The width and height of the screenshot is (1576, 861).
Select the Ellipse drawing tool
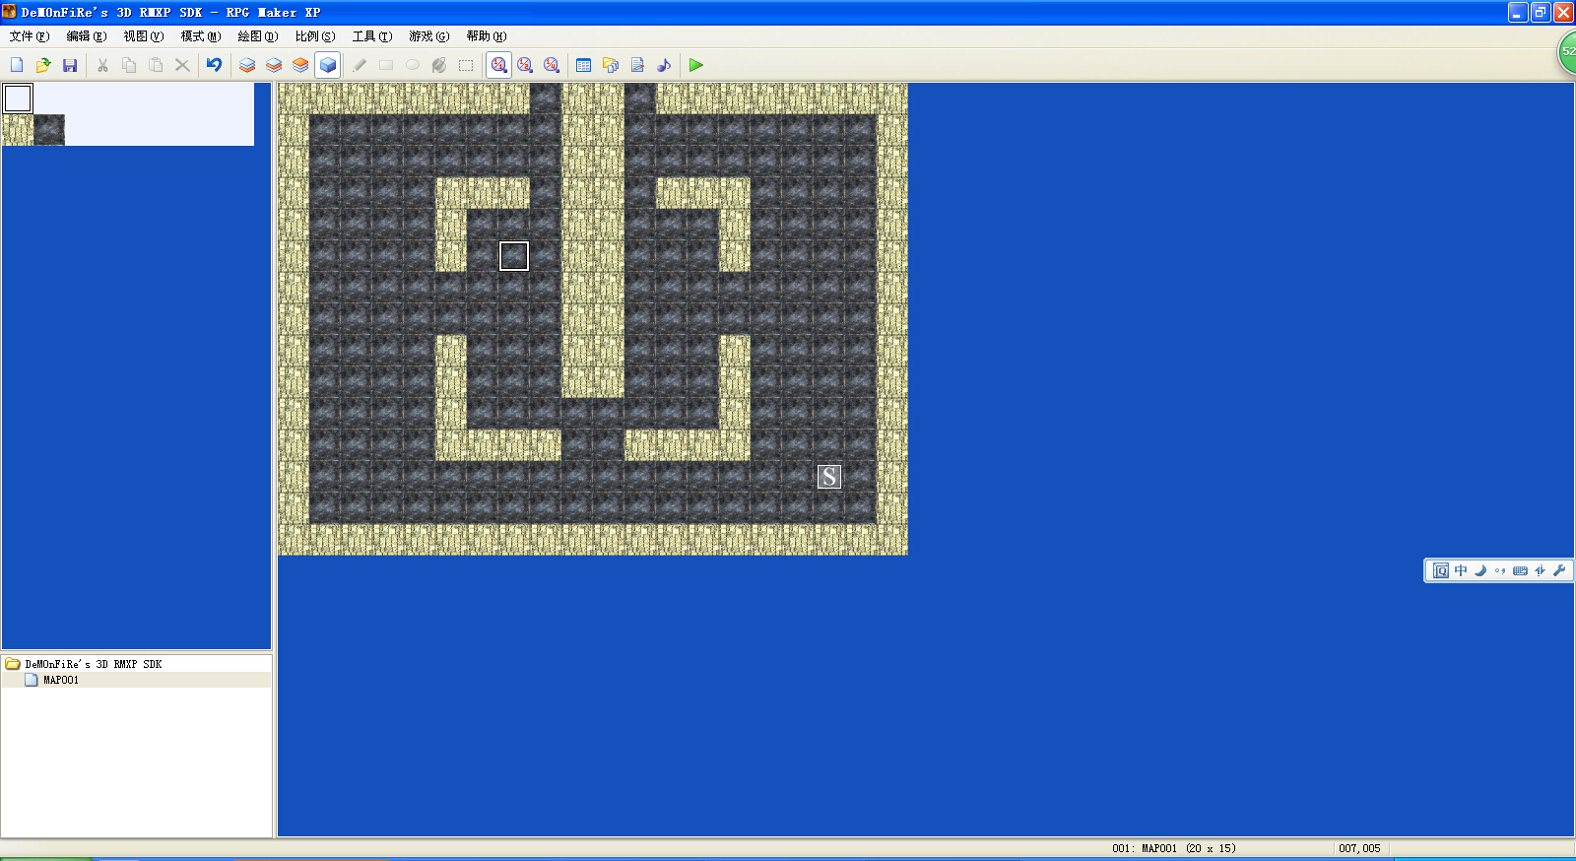413,65
